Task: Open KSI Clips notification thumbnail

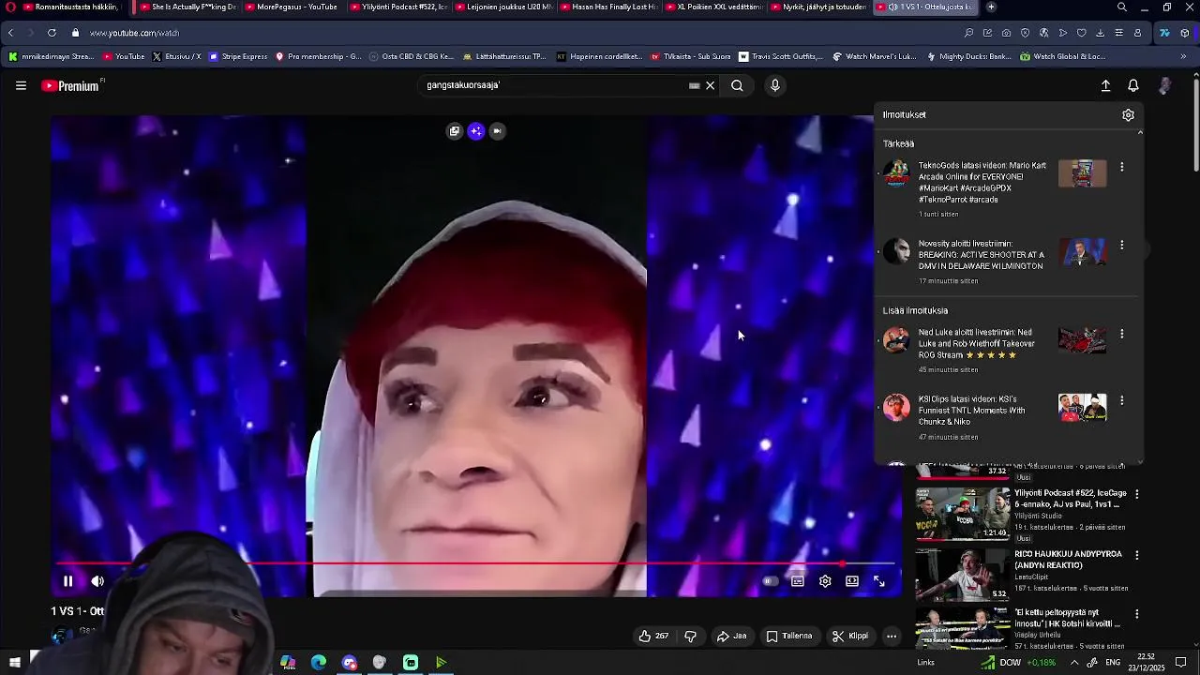Action: (1083, 408)
